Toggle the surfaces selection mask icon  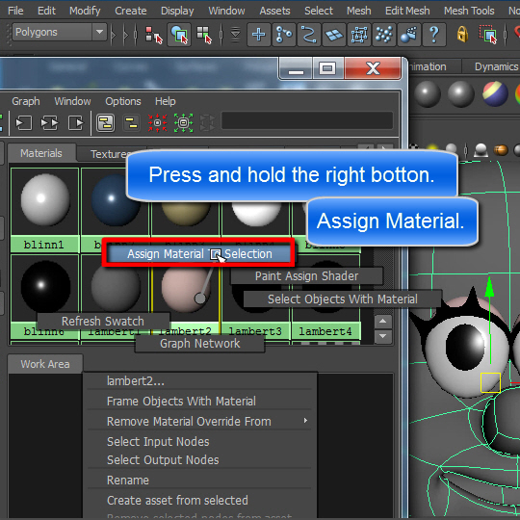click(x=334, y=35)
